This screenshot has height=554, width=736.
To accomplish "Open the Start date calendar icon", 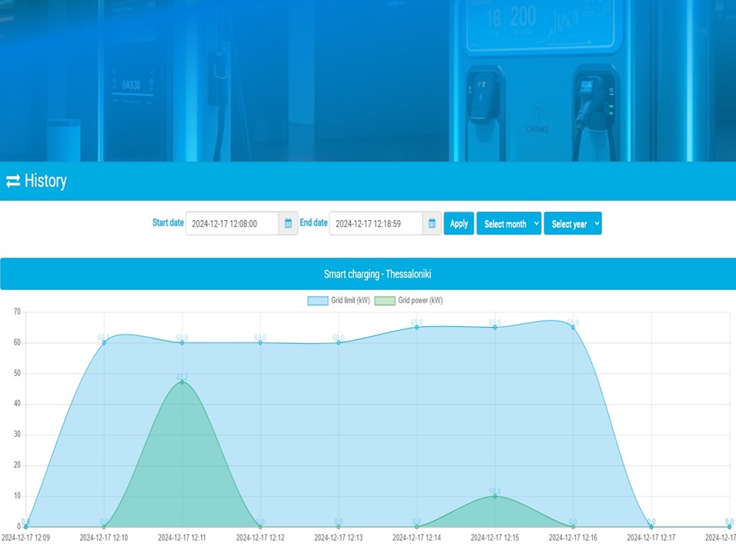I will [288, 224].
